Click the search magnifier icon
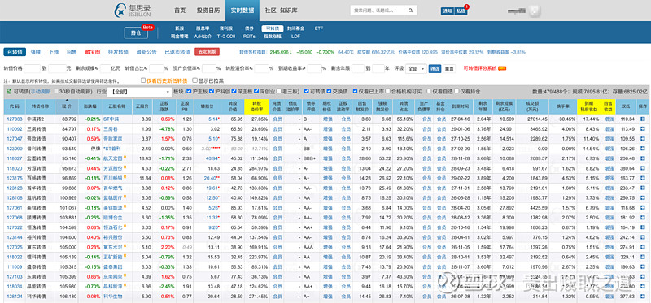Viewport: 651px width, 303px height. pos(410,11)
